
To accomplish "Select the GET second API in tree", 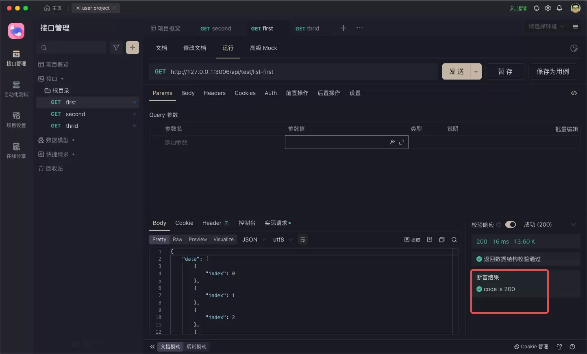I will tap(88, 114).
